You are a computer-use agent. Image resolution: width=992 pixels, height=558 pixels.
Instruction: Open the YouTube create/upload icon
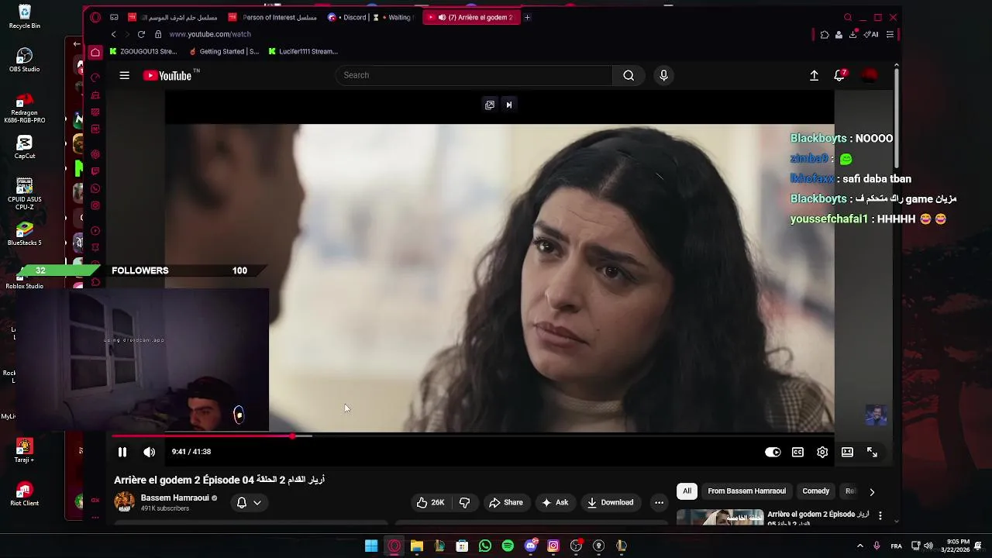(814, 75)
